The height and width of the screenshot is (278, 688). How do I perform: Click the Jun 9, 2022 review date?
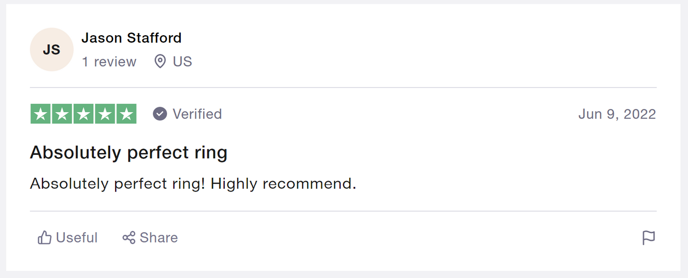click(x=617, y=114)
